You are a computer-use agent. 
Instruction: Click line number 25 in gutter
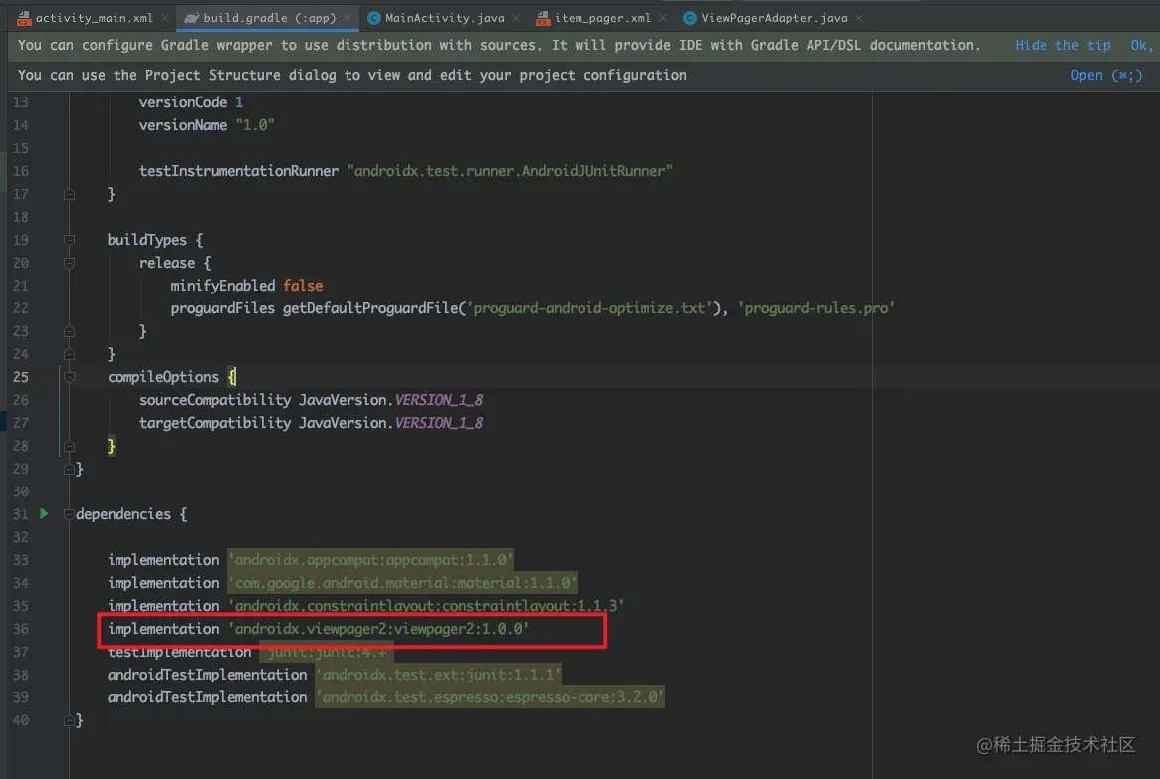pos(21,377)
